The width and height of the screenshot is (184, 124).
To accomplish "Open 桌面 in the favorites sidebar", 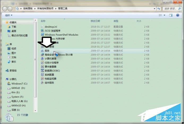I will (14, 31).
